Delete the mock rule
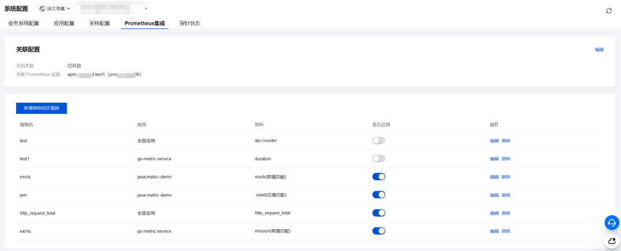Image resolution: width=621 pixels, height=251 pixels. [506, 177]
